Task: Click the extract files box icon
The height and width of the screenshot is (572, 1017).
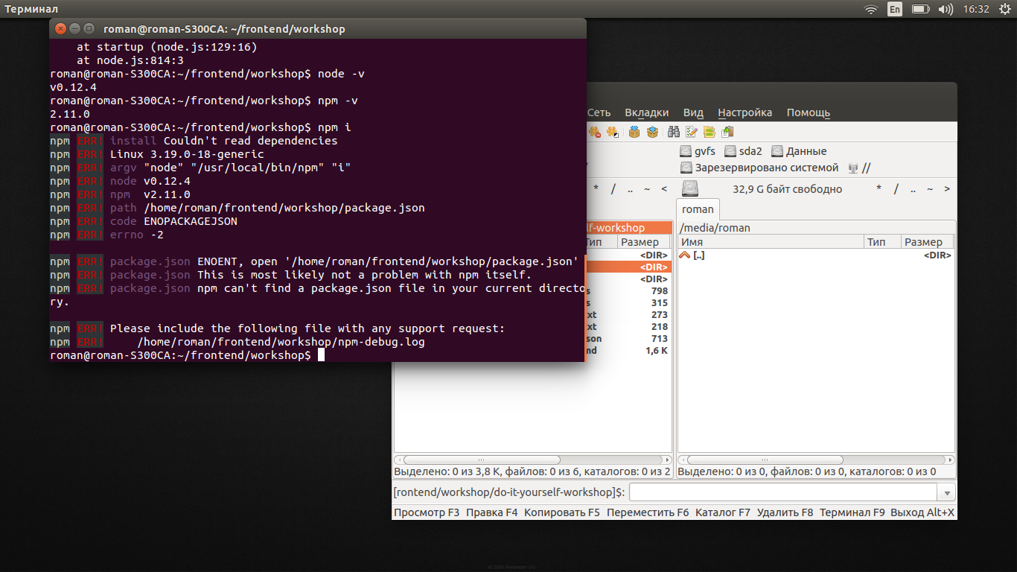Action: point(652,132)
